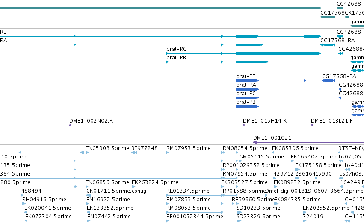The image size is (364, 223).
Task: Click the brat-PE protein glyph bar
Action: (x=247, y=81)
